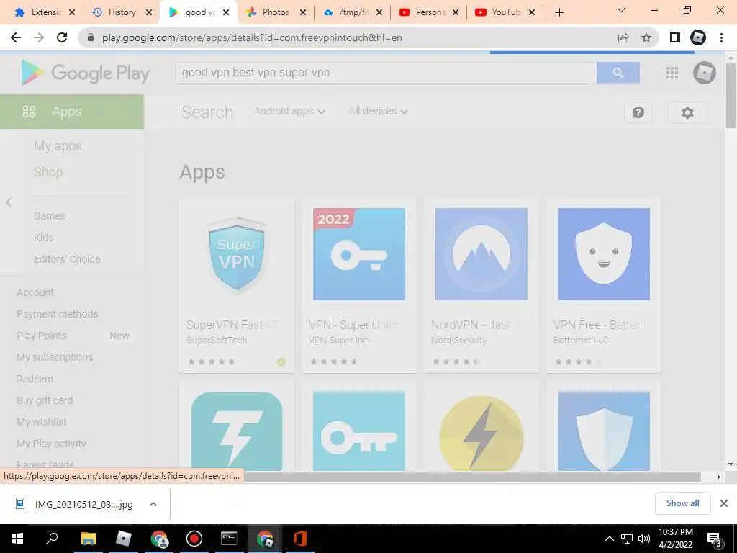
Task: Open the Google apps grid icon
Action: click(x=672, y=73)
